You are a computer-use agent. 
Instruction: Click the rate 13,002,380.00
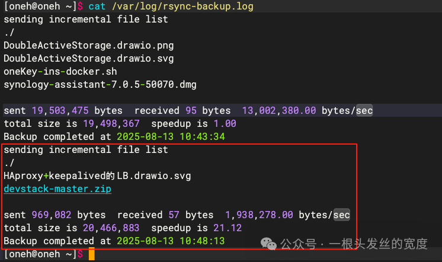[x=279, y=111]
